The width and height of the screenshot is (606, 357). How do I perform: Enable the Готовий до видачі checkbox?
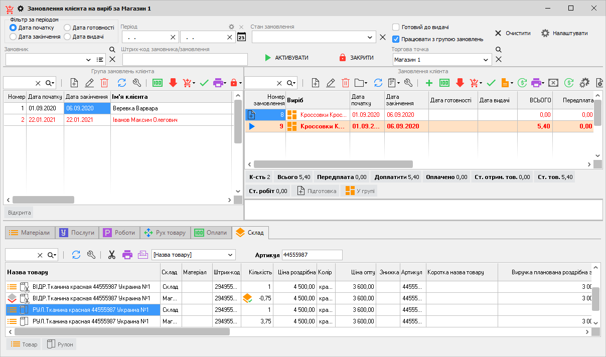396,27
